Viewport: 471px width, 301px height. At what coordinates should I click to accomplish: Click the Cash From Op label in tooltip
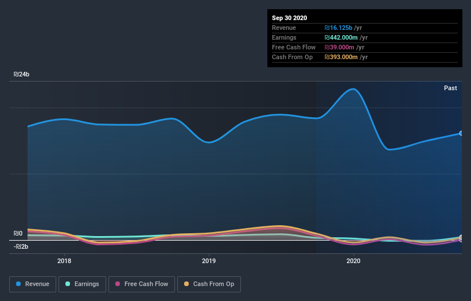point(292,57)
